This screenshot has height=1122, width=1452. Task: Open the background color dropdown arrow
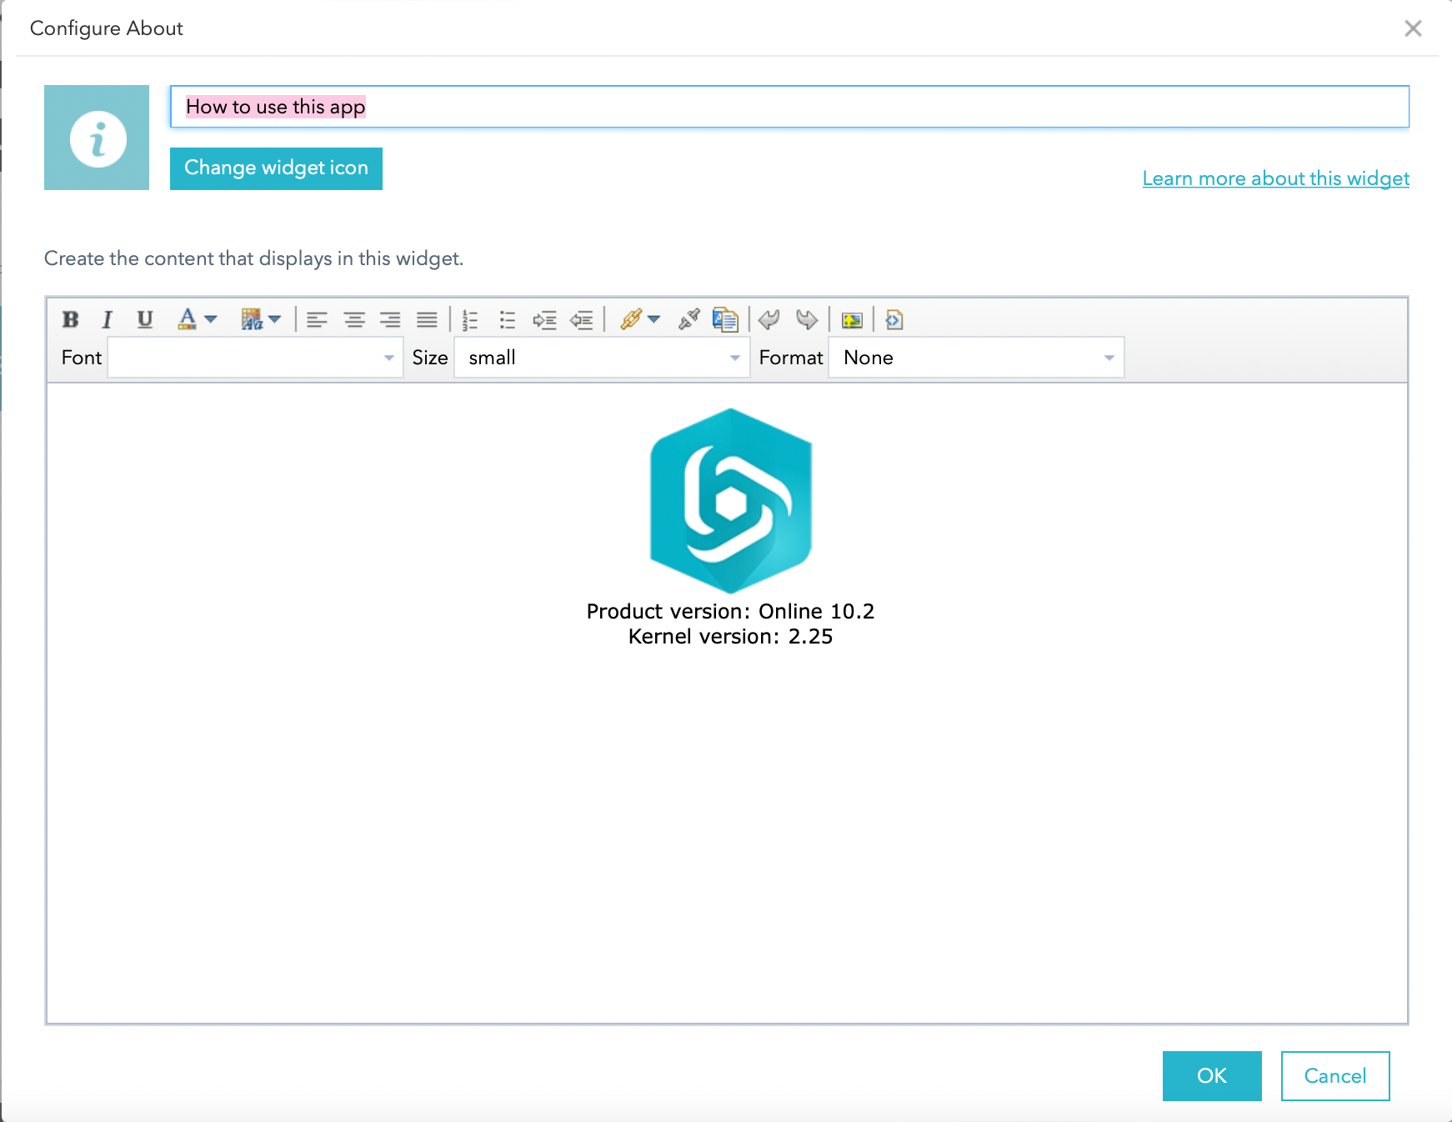(x=275, y=319)
